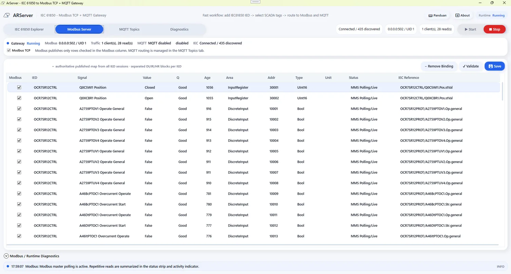Uncheck Modbus for A46DtPTOC1 Overcurrent Operate
This screenshot has width=511, height=274.
coord(19,215)
